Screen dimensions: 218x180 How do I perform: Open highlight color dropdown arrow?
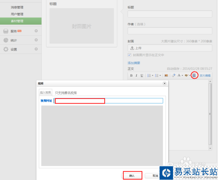tap(190, 75)
